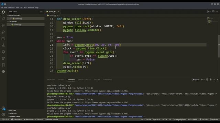The width and height of the screenshot is (220, 123).
Task: Close the main.py editor tab
Action: [59, 11]
